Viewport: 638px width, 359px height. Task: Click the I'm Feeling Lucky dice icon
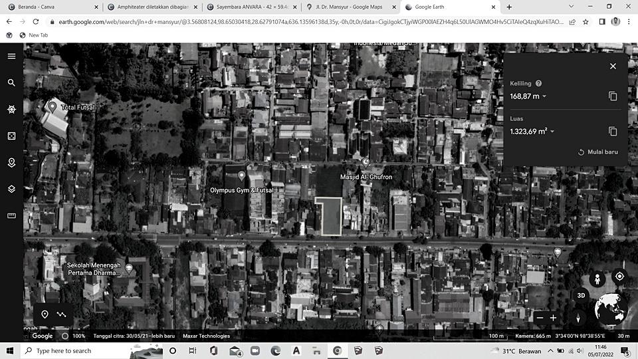[x=11, y=136]
